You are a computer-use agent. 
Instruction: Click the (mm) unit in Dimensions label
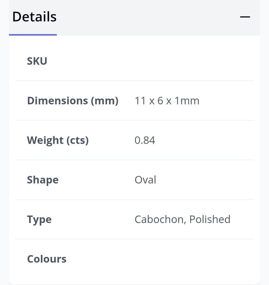(105, 101)
